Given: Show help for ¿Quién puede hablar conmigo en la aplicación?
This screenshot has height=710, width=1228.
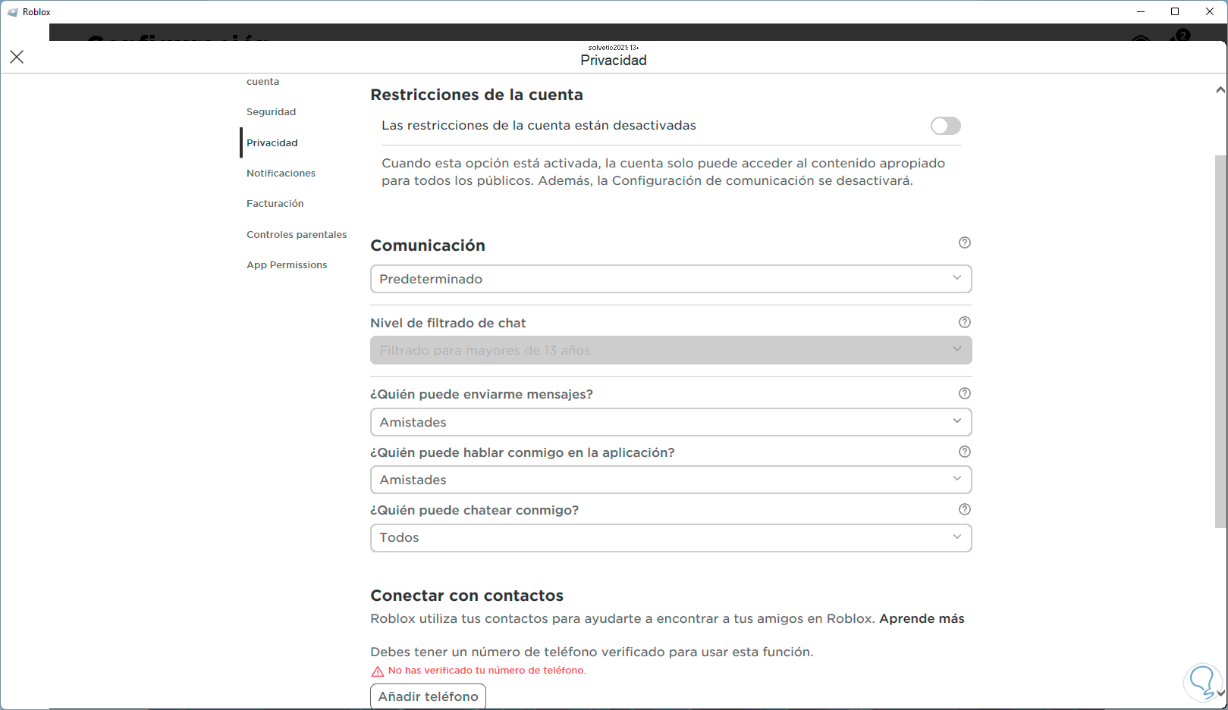Looking at the screenshot, I should [965, 452].
